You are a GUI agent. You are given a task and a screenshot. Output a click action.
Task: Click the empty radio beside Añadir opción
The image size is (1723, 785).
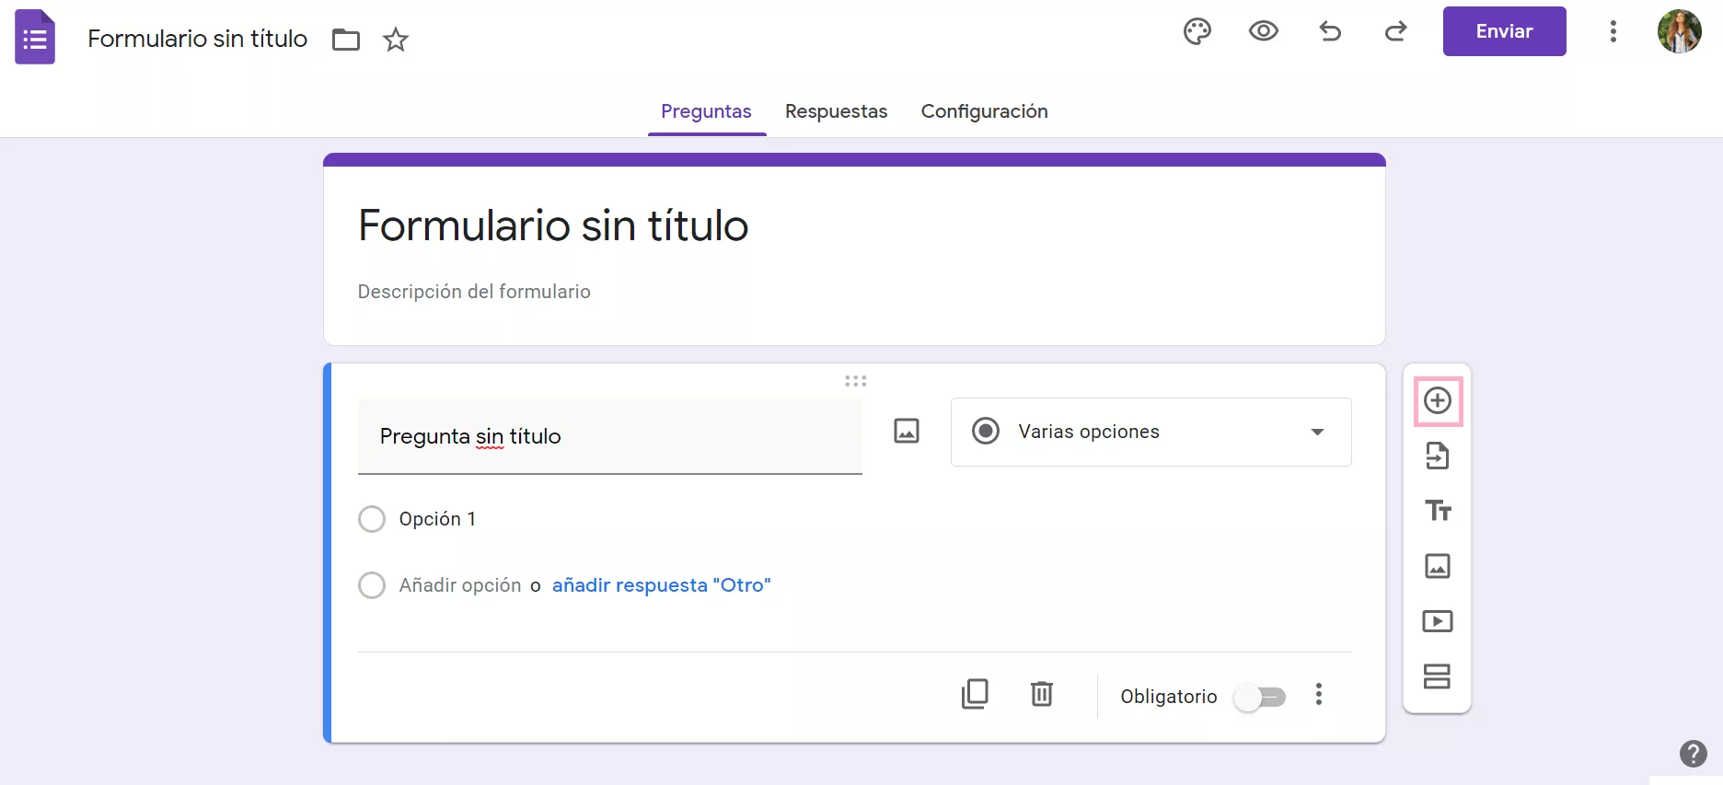[x=372, y=585]
